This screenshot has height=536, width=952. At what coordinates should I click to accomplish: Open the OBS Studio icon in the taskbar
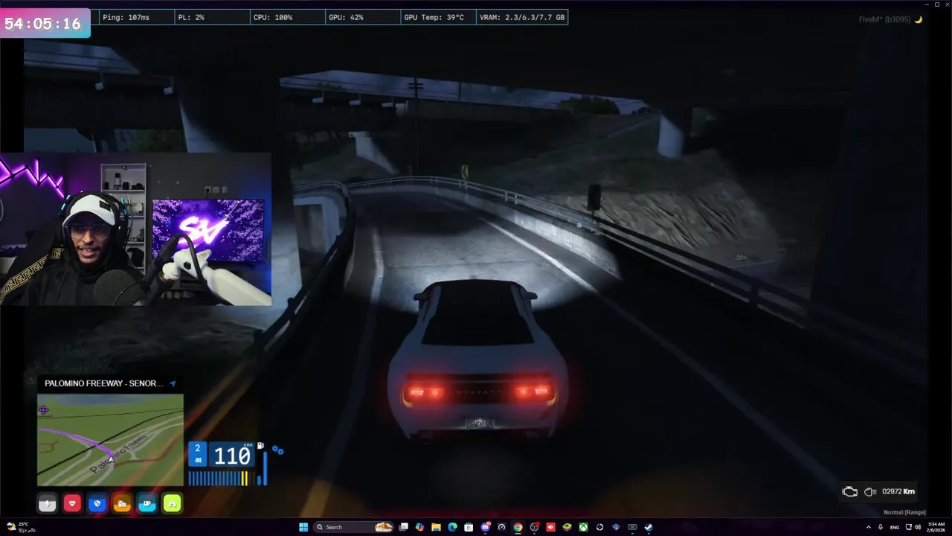[x=534, y=527]
